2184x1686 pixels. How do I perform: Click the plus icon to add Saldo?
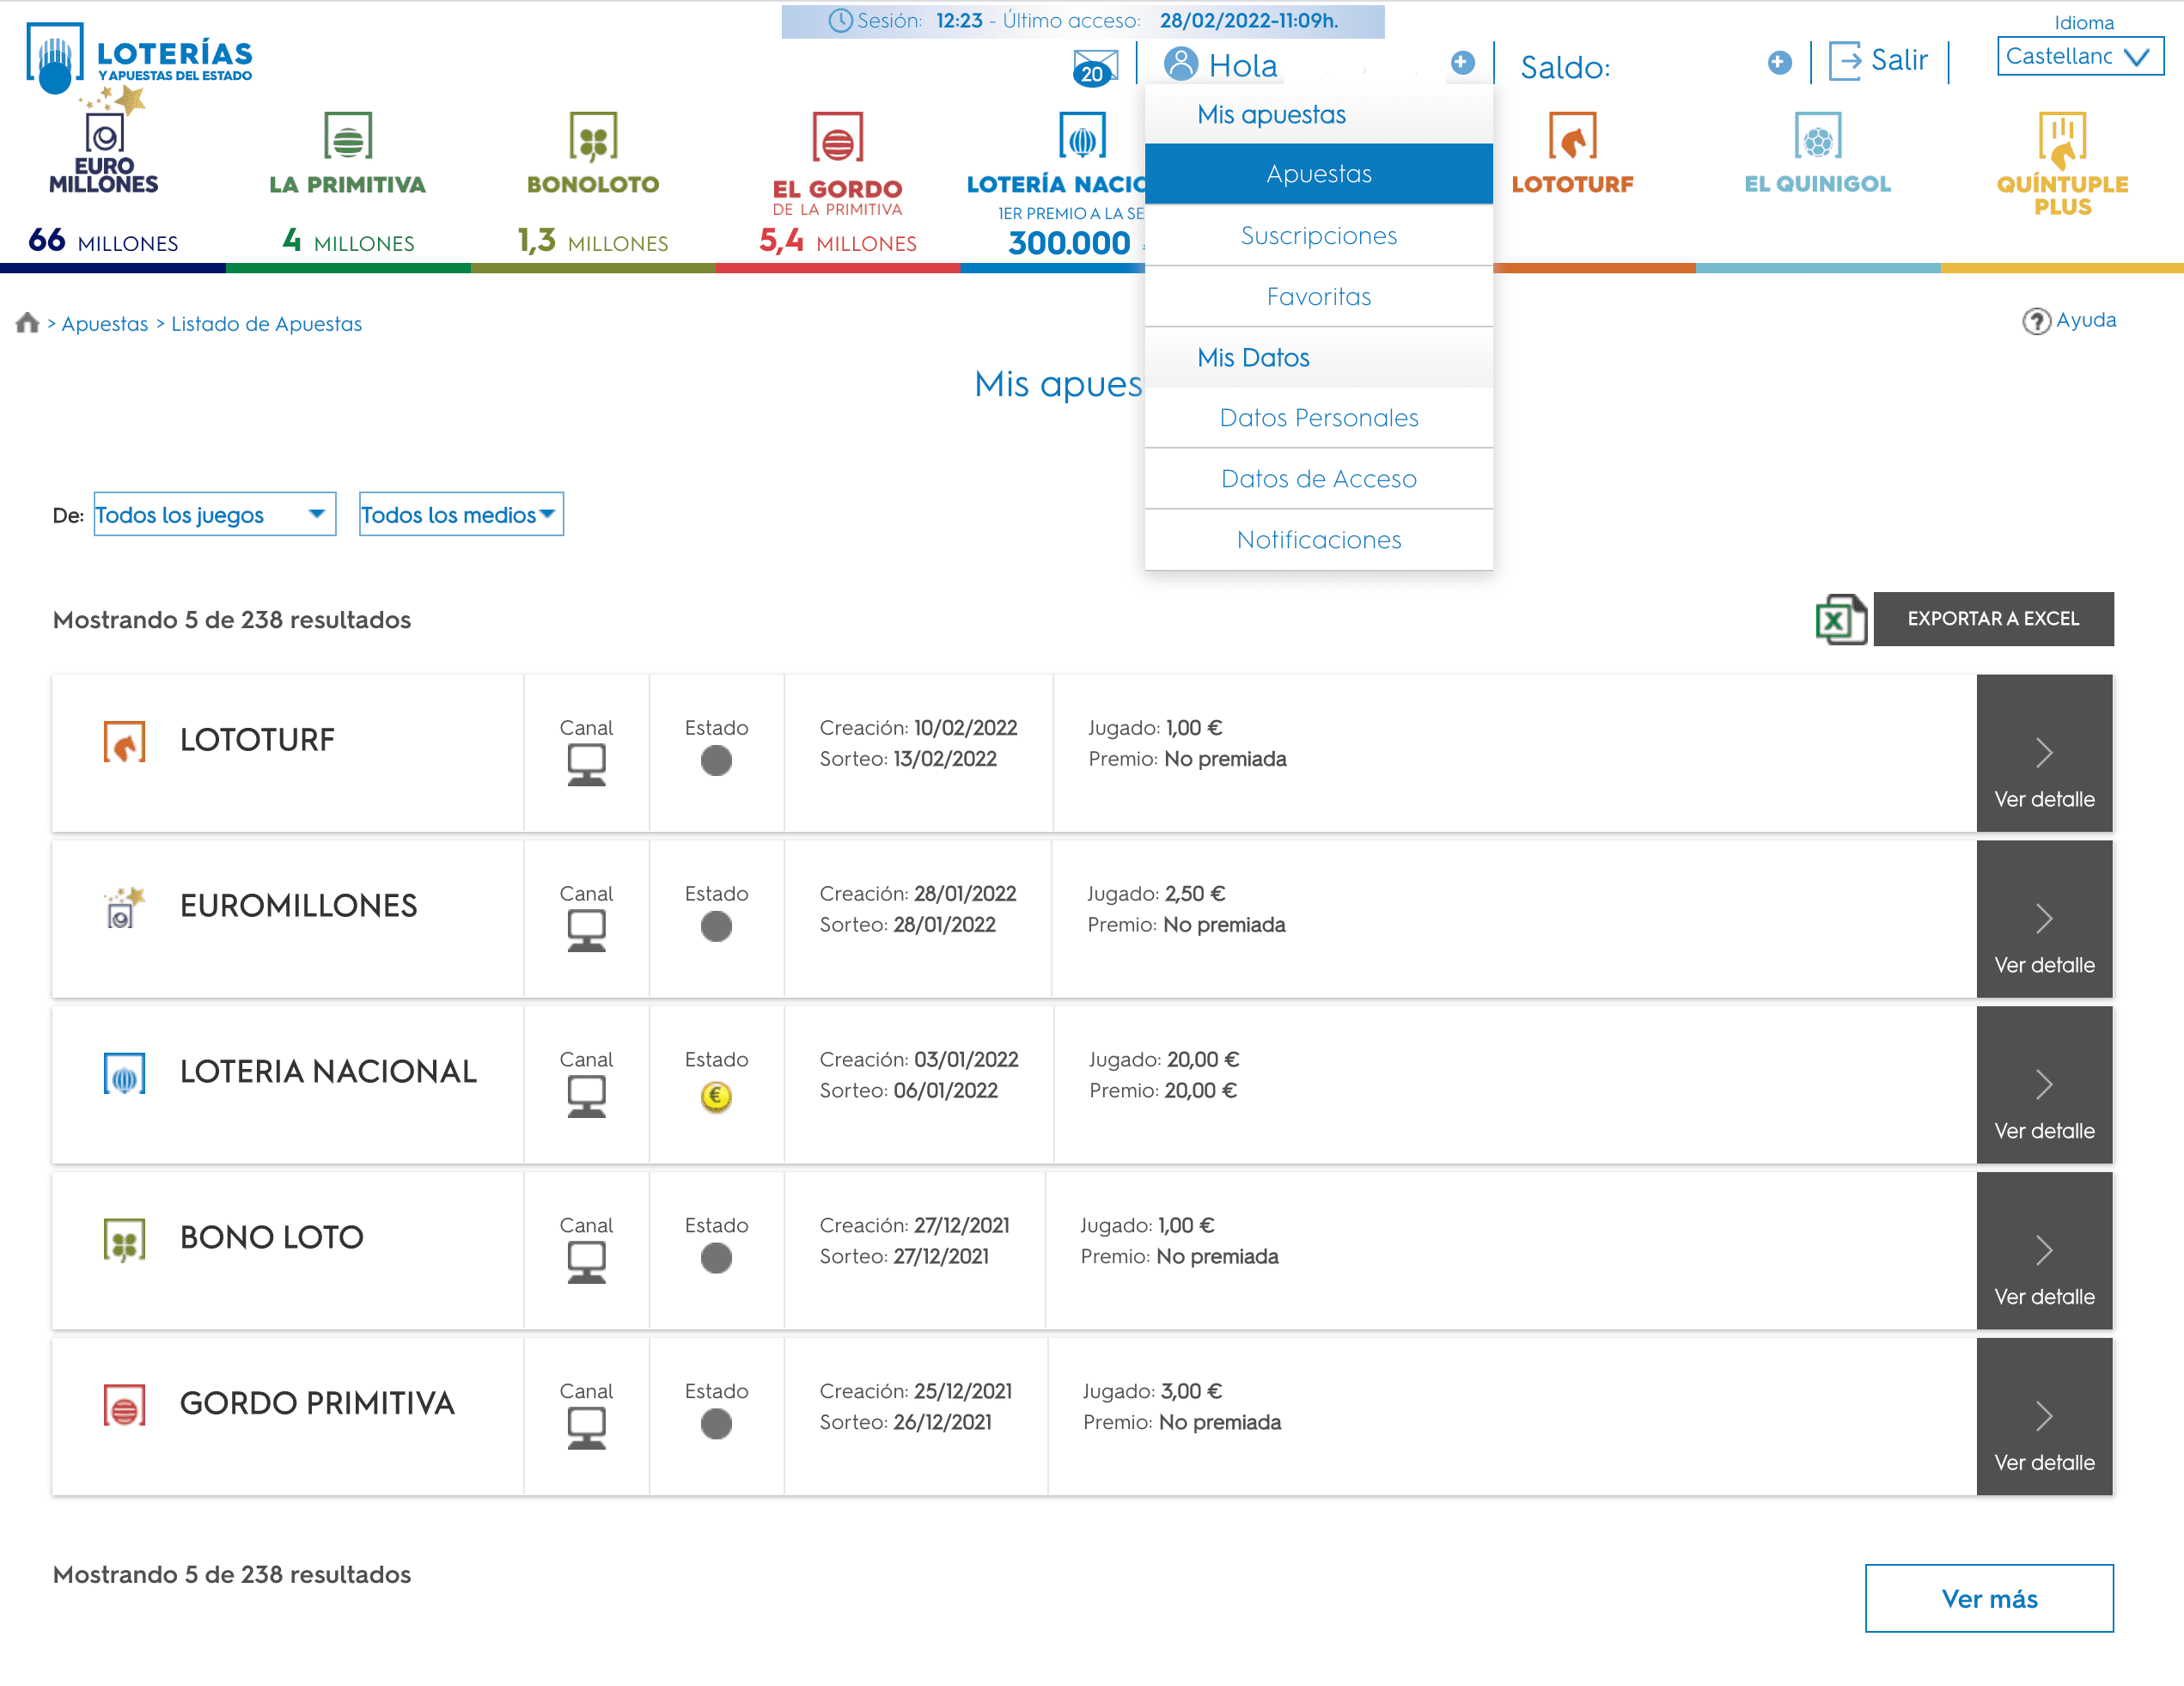tap(1779, 62)
